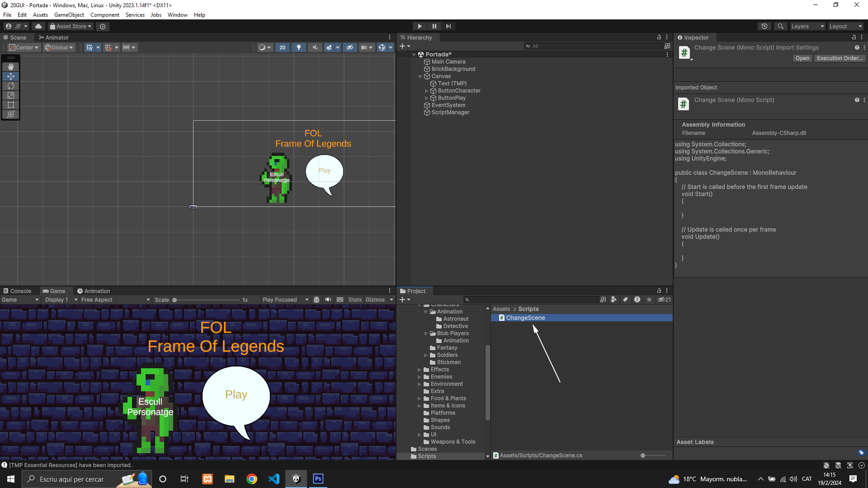Image resolution: width=868 pixels, height=488 pixels.
Task: Open the cloud services icon
Action: [38, 26]
